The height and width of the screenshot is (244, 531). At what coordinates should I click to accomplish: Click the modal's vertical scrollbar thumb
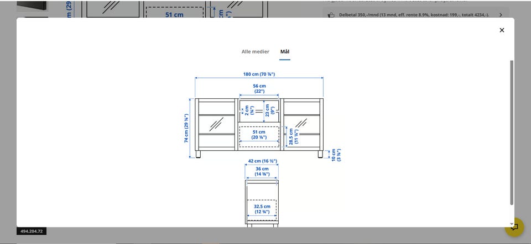512,132
